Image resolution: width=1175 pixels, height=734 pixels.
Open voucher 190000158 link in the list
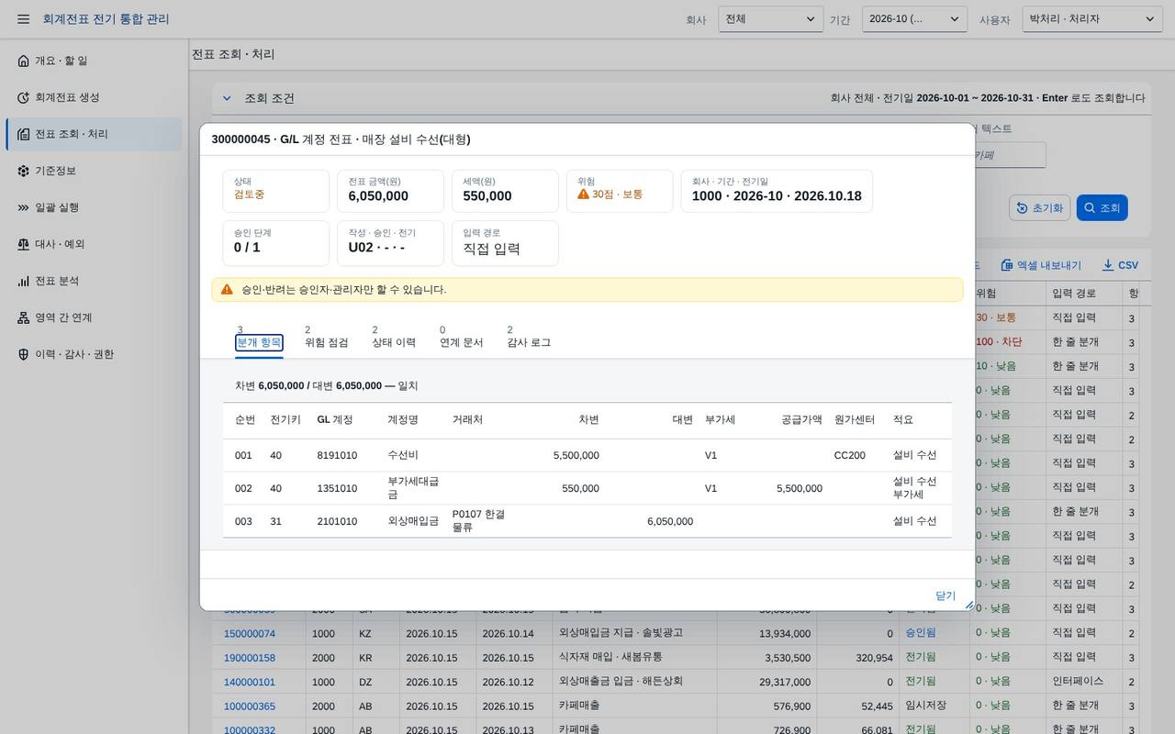[x=250, y=658]
